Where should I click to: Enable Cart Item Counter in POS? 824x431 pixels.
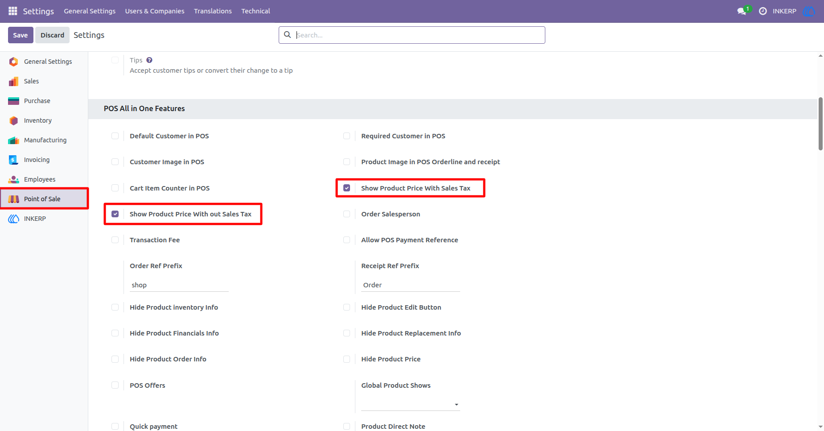click(x=115, y=188)
